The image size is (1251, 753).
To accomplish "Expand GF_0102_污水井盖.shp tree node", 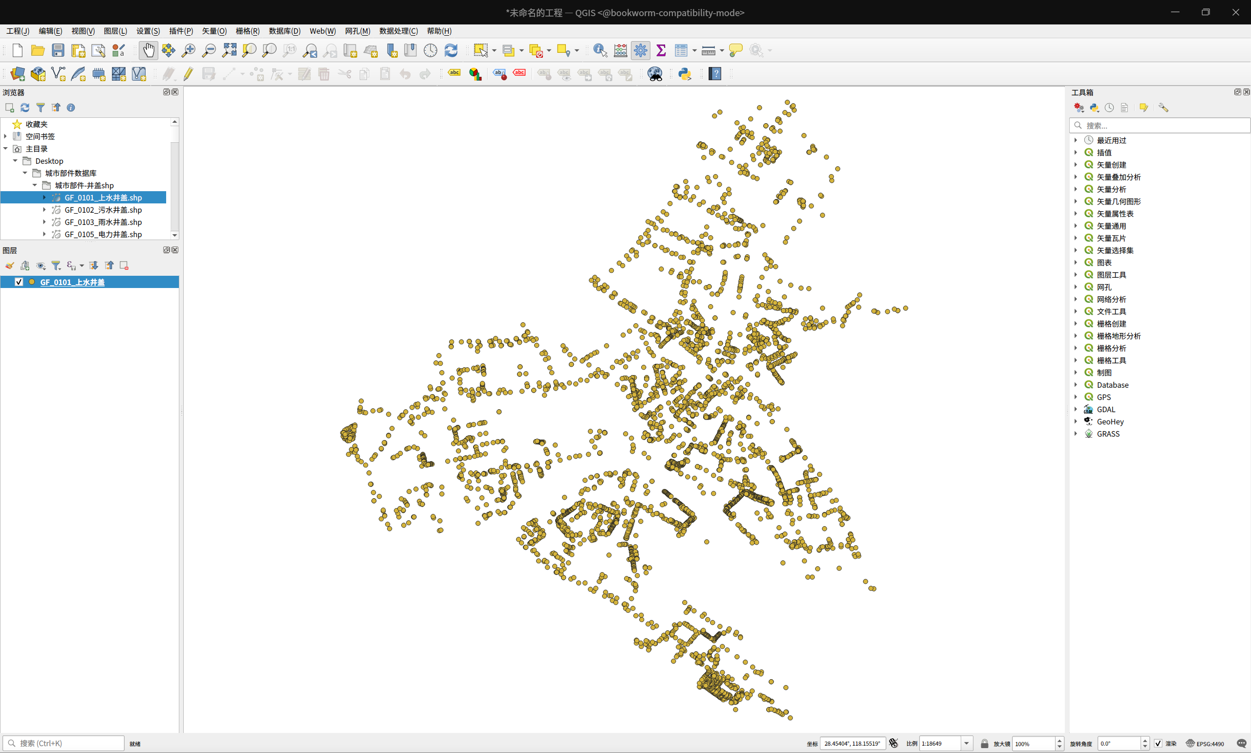I will click(x=44, y=210).
